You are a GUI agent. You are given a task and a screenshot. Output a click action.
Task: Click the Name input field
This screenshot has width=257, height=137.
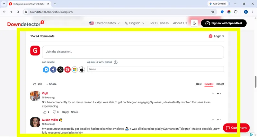point(155,69)
